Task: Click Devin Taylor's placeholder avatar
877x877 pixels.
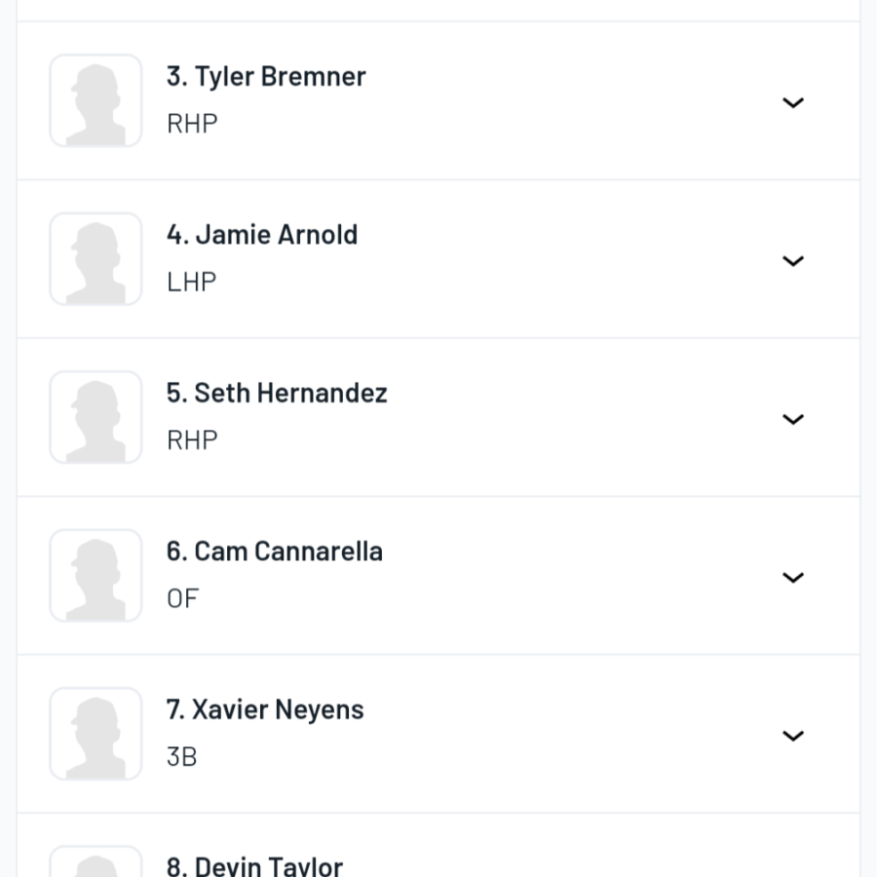Action: pos(95,861)
